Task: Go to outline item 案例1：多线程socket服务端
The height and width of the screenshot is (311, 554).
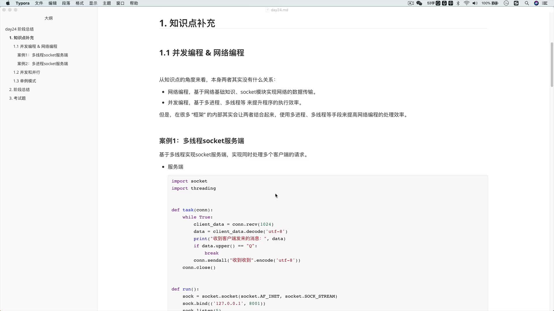Action: (x=43, y=55)
